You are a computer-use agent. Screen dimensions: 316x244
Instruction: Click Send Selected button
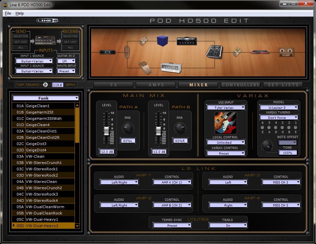pos(21,36)
